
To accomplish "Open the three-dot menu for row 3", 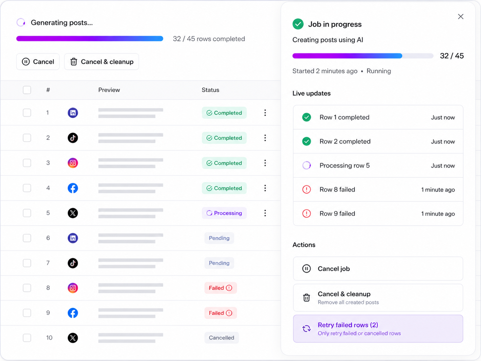I will pos(265,163).
